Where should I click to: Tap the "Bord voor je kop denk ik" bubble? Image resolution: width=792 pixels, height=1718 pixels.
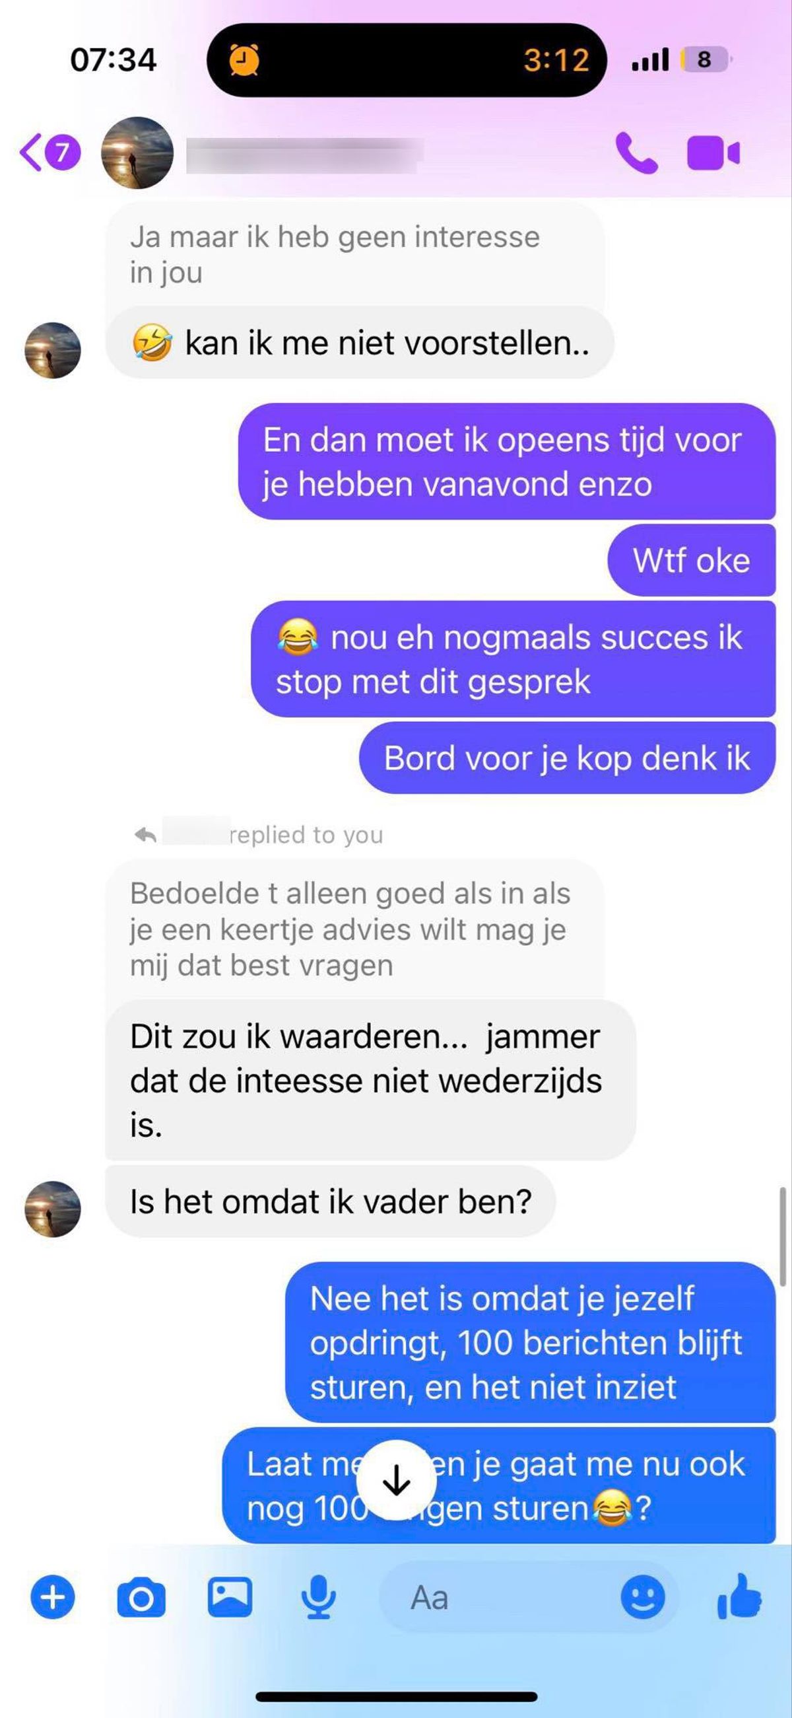(568, 758)
